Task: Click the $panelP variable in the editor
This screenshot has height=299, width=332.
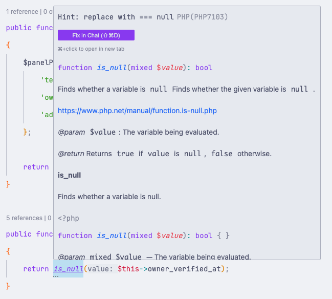Action: click(x=38, y=62)
